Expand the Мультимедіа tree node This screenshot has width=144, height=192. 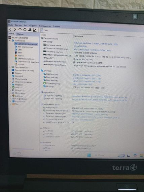click(10, 79)
